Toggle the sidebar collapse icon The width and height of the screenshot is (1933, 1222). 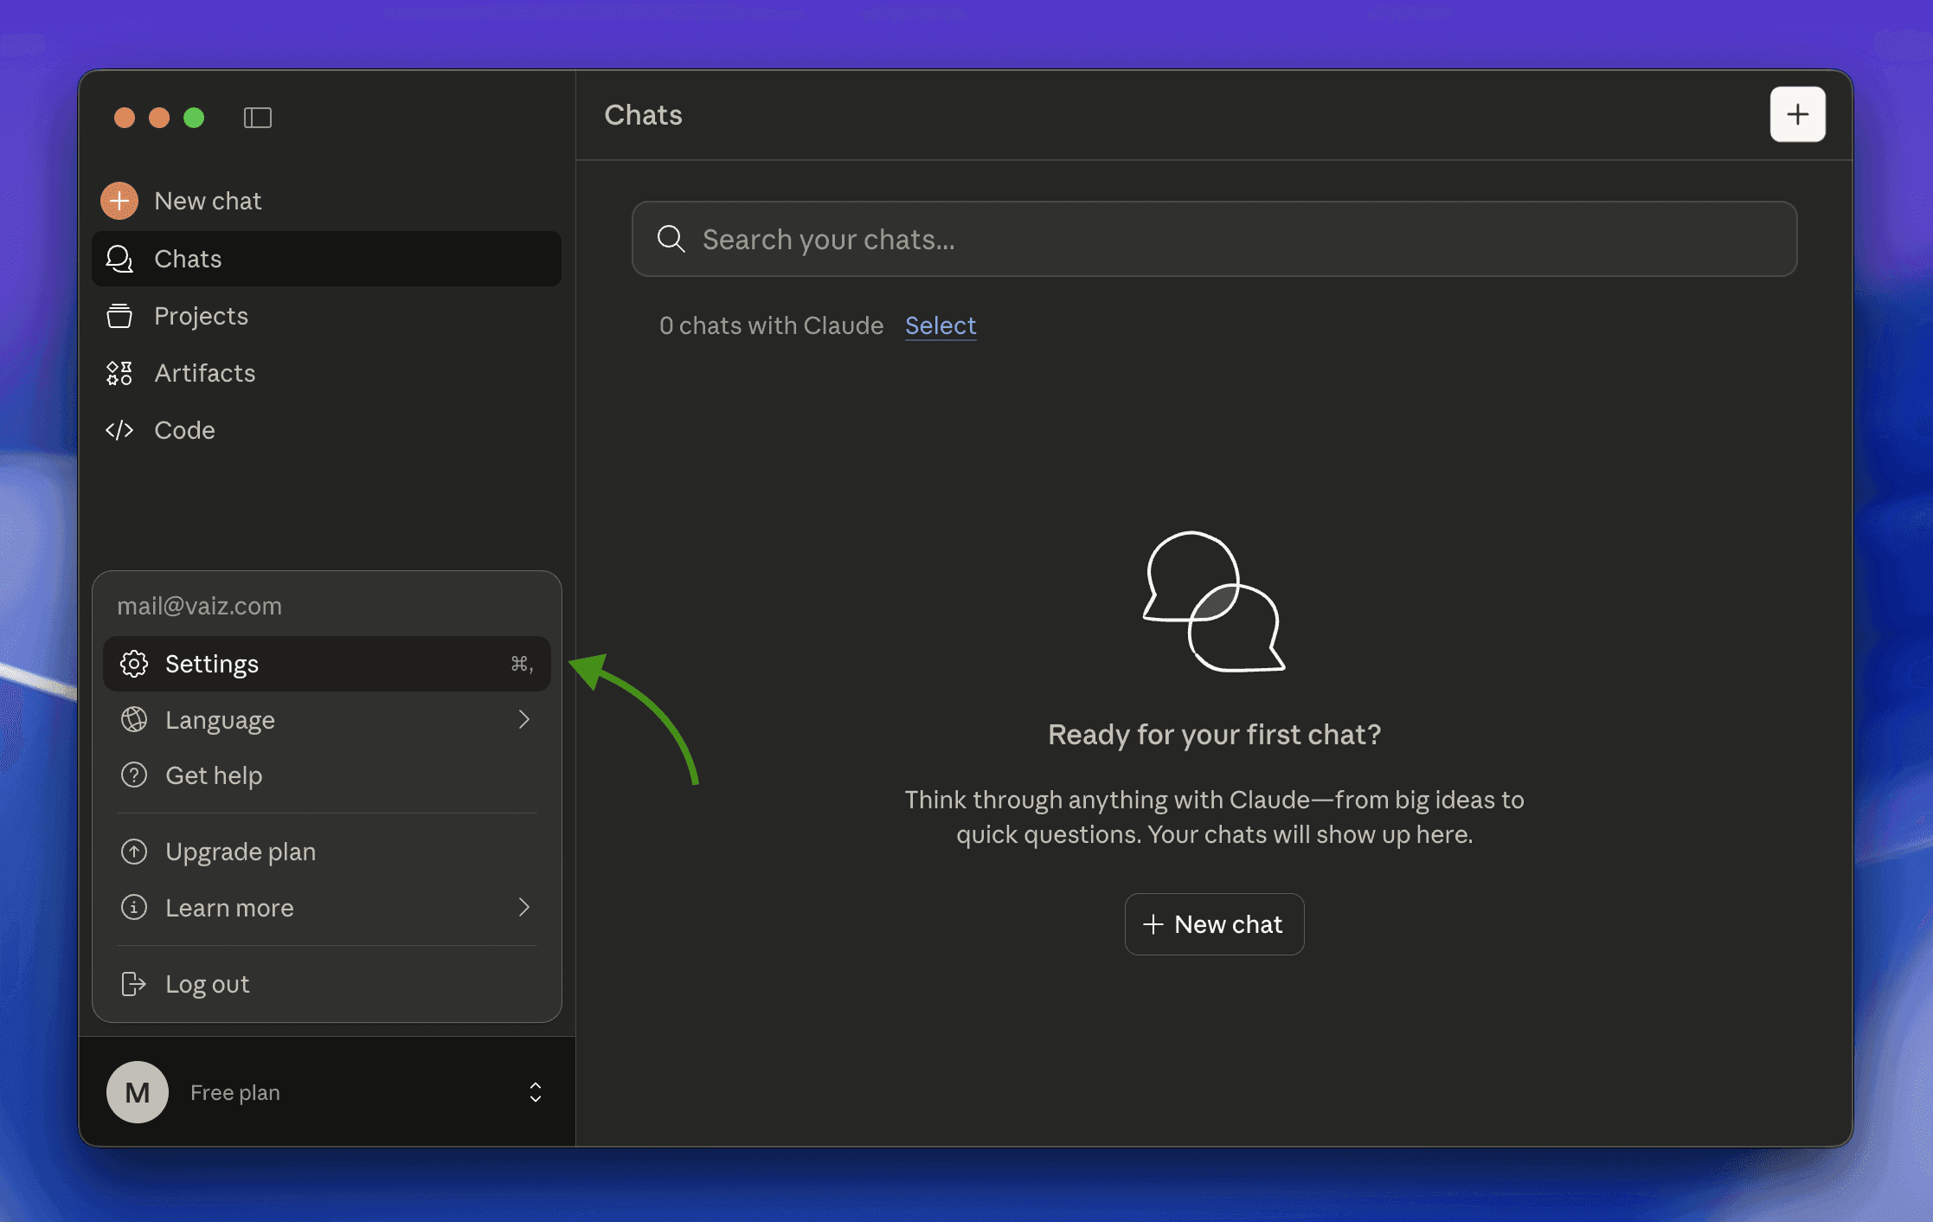pyautogui.click(x=257, y=118)
